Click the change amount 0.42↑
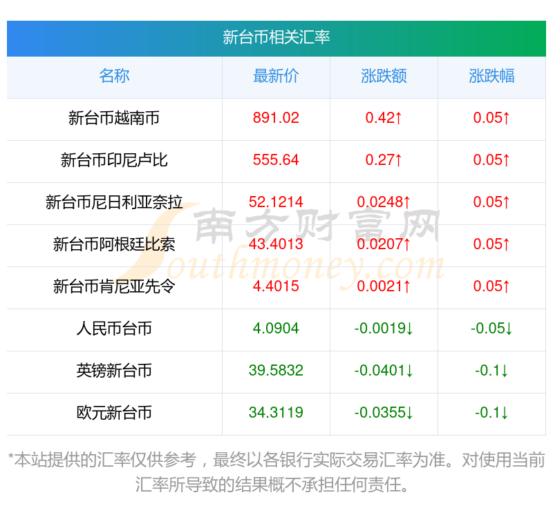 [x=384, y=118]
